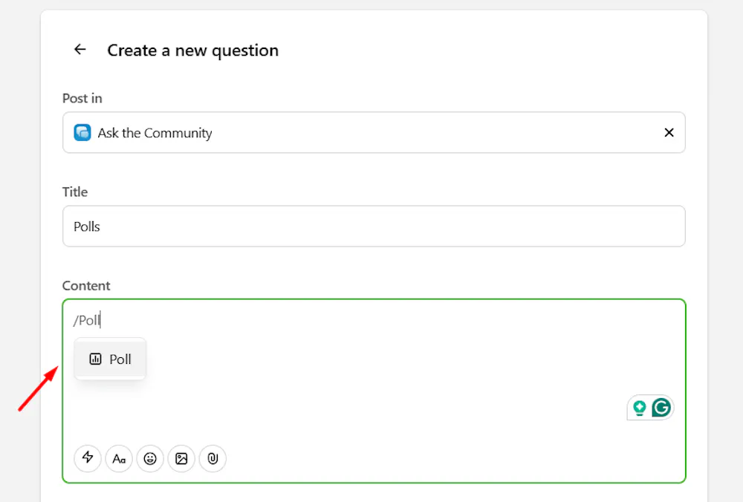Attach a file with the paperclip icon

[212, 458]
